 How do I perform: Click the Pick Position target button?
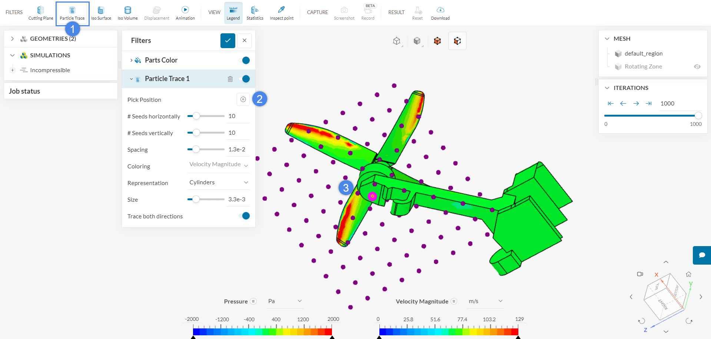point(243,99)
